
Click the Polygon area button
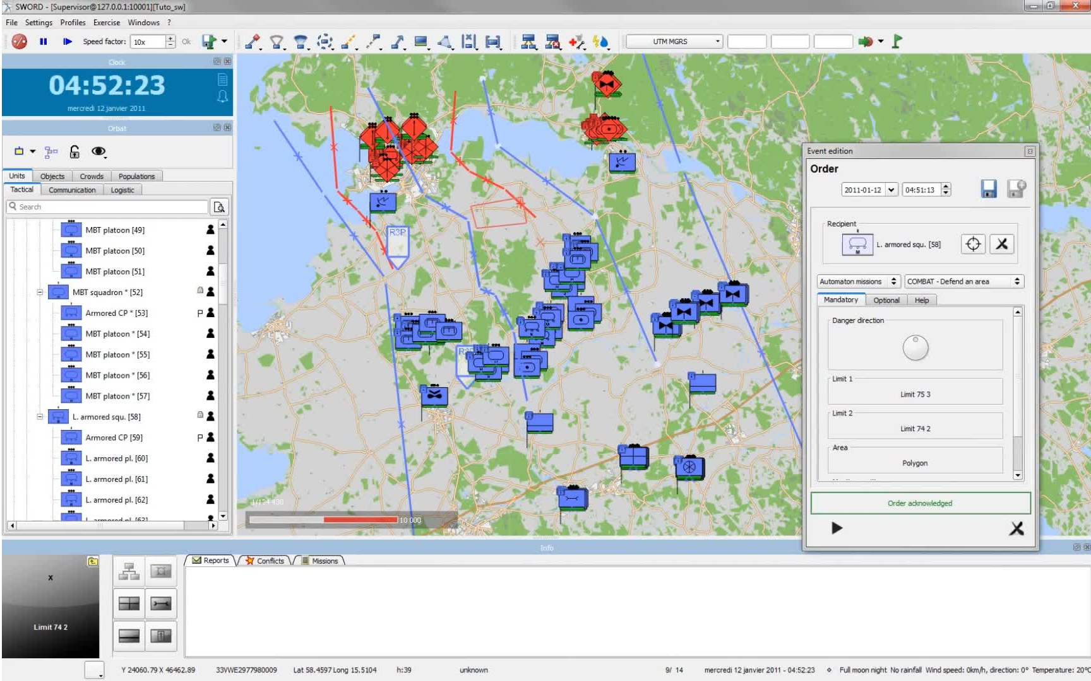pos(915,463)
